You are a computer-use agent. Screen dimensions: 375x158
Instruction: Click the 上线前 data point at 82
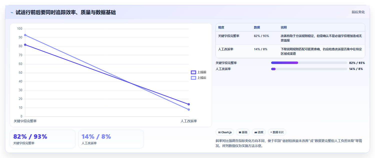pos(25,45)
